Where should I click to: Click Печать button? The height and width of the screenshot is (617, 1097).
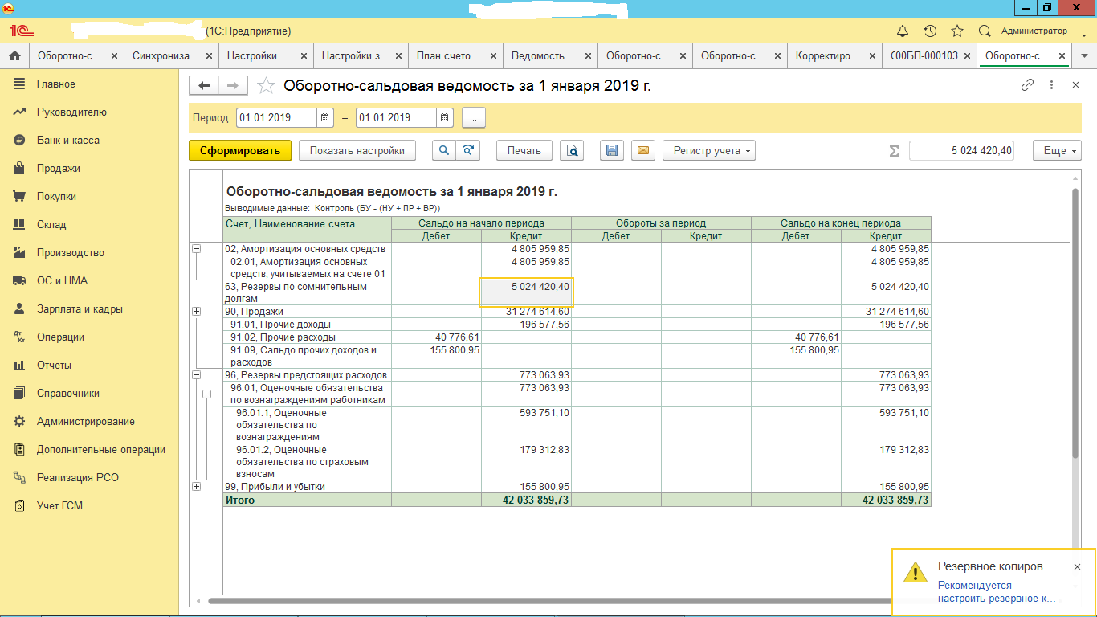[524, 150]
